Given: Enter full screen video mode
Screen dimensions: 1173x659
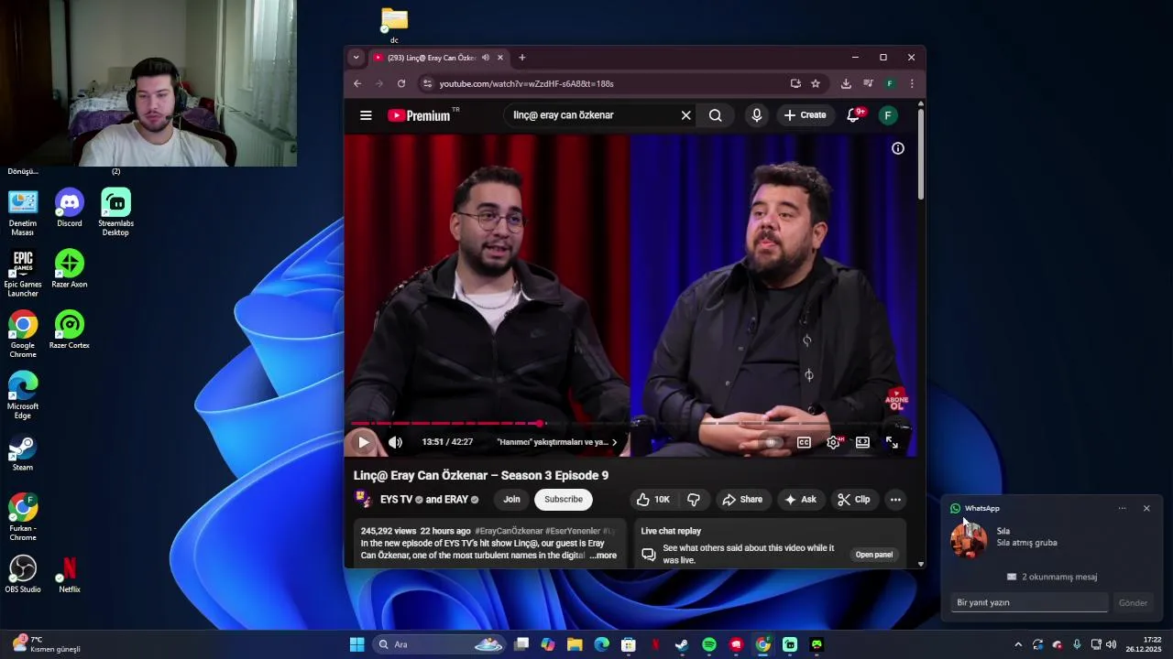Looking at the screenshot, I should click(x=892, y=442).
